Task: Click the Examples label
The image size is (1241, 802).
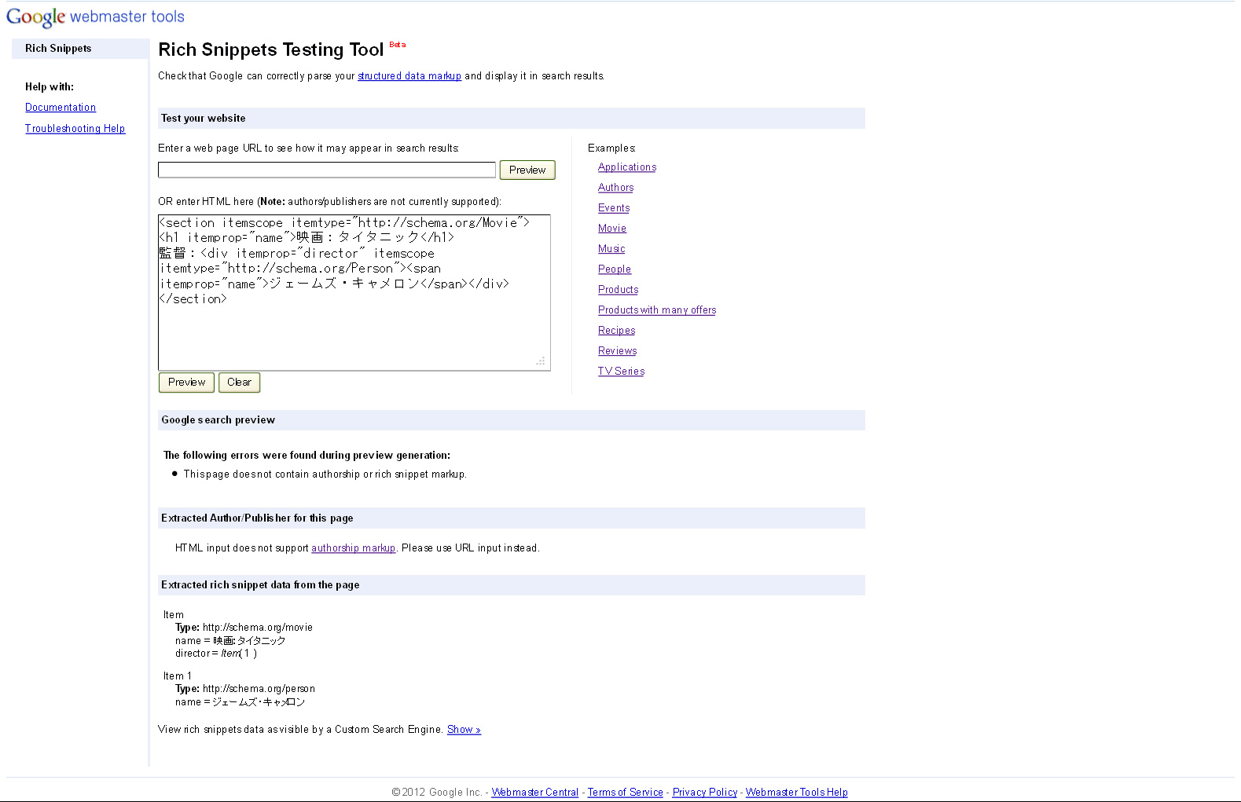Action: pyautogui.click(x=611, y=148)
